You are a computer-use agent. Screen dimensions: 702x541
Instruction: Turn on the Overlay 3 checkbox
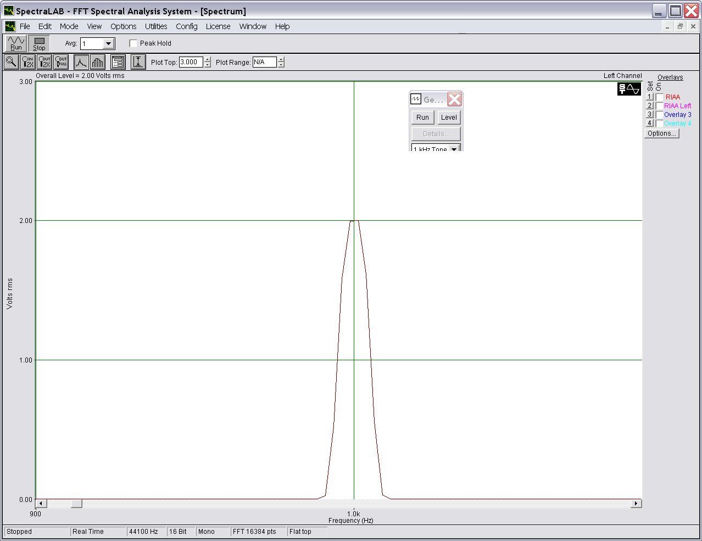tap(659, 115)
